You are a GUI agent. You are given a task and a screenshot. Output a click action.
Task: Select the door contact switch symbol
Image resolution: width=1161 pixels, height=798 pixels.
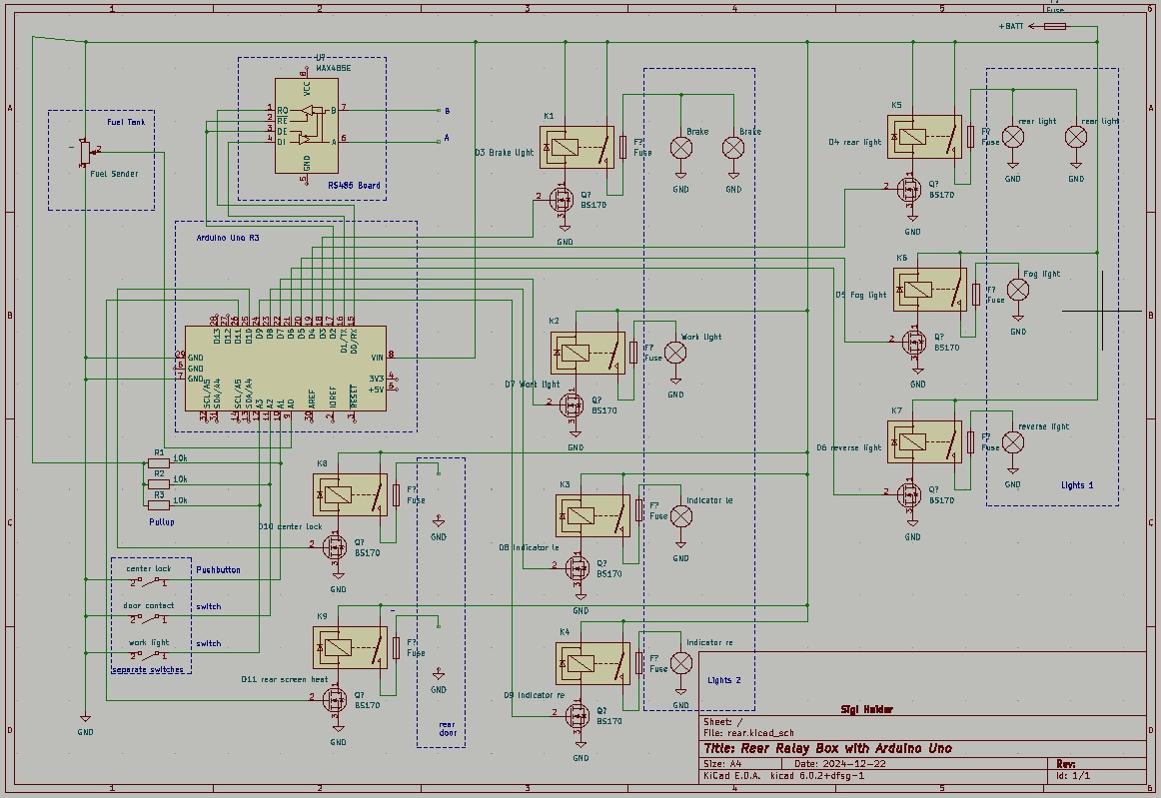tap(149, 618)
